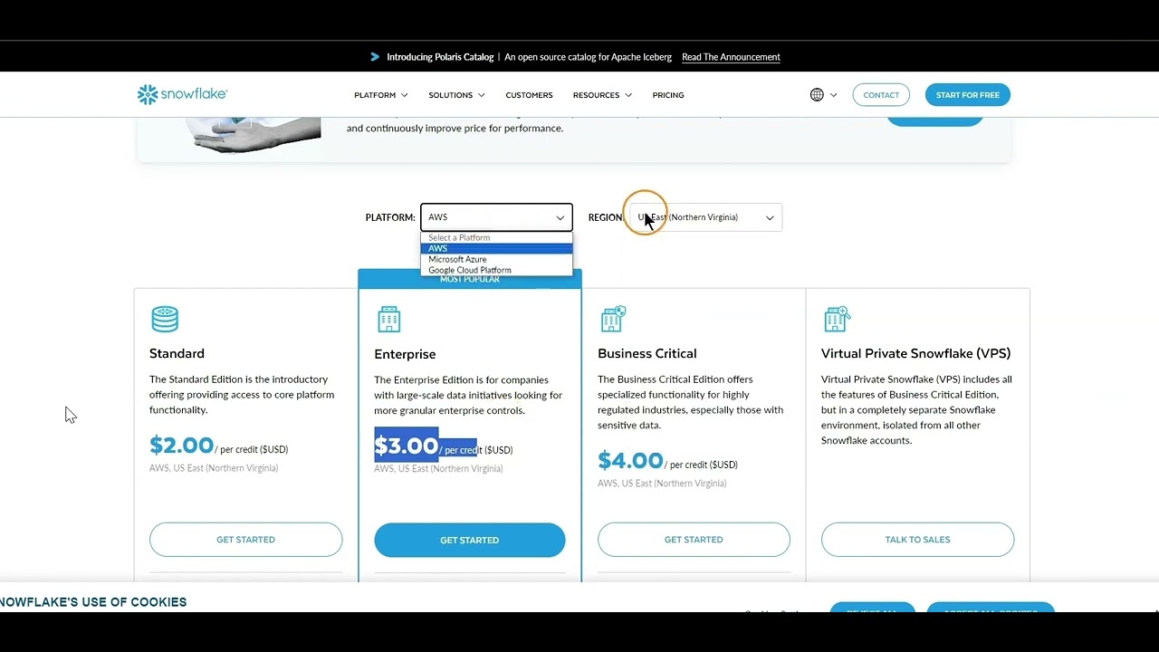Viewport: 1159px width, 652px height.
Task: Click the START FOR FREE button
Action: coord(968,95)
